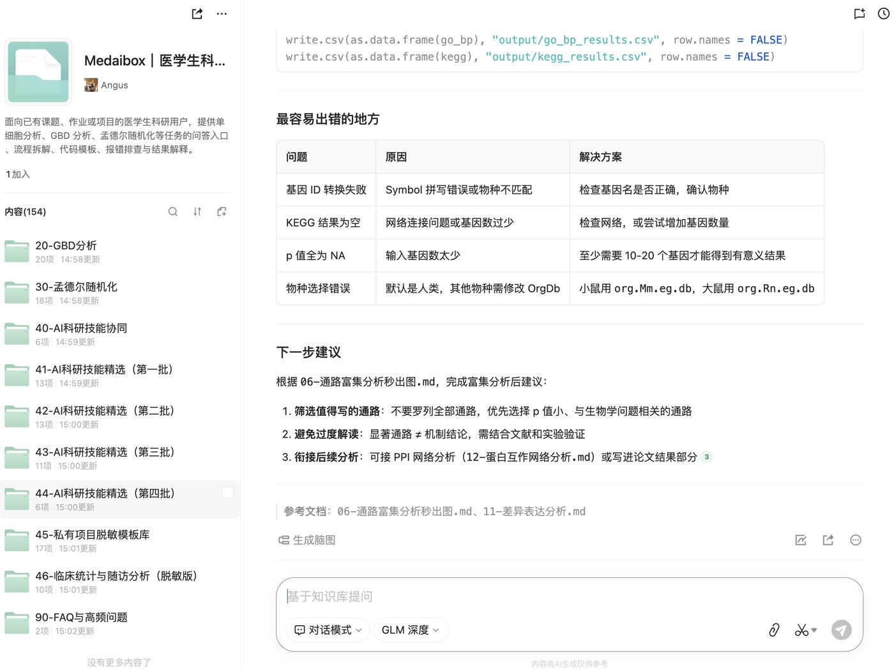Click table cell p 值全为 NA
The height and width of the screenshot is (670, 894).
(x=326, y=255)
